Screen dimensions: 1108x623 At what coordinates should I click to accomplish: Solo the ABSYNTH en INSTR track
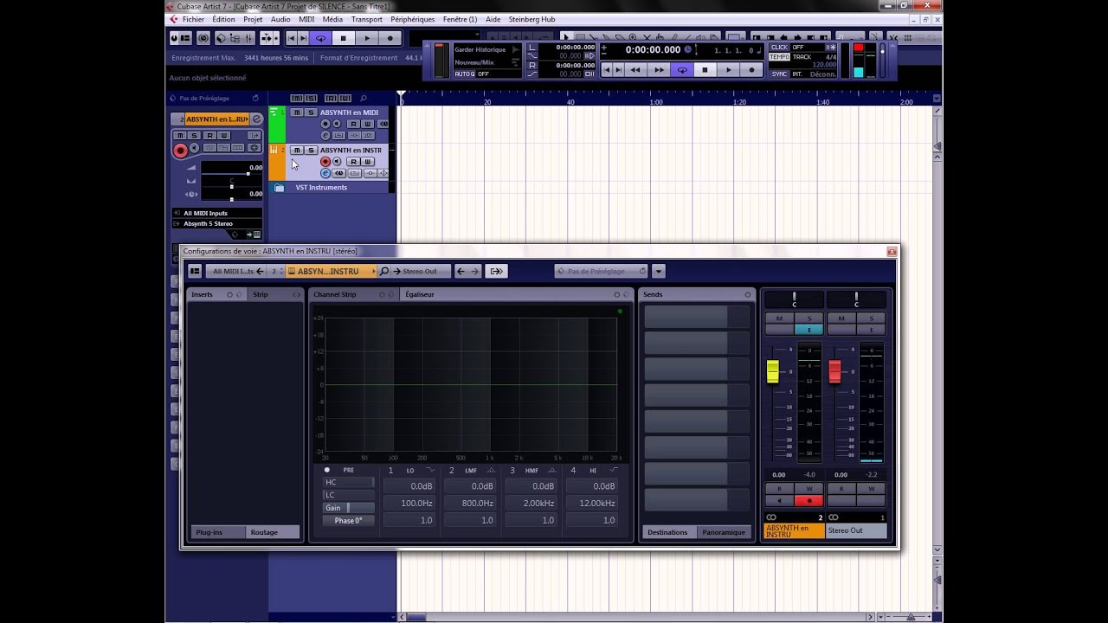click(x=311, y=151)
